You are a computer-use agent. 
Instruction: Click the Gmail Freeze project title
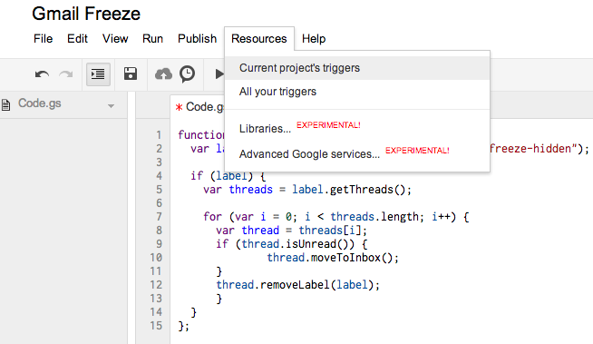click(86, 14)
